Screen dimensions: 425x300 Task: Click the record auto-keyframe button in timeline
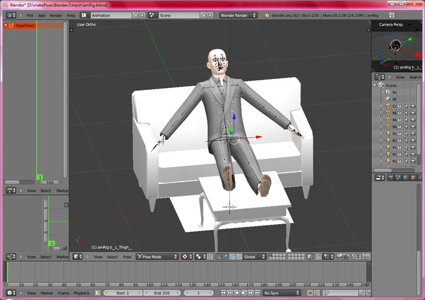pyautogui.click(x=310, y=293)
